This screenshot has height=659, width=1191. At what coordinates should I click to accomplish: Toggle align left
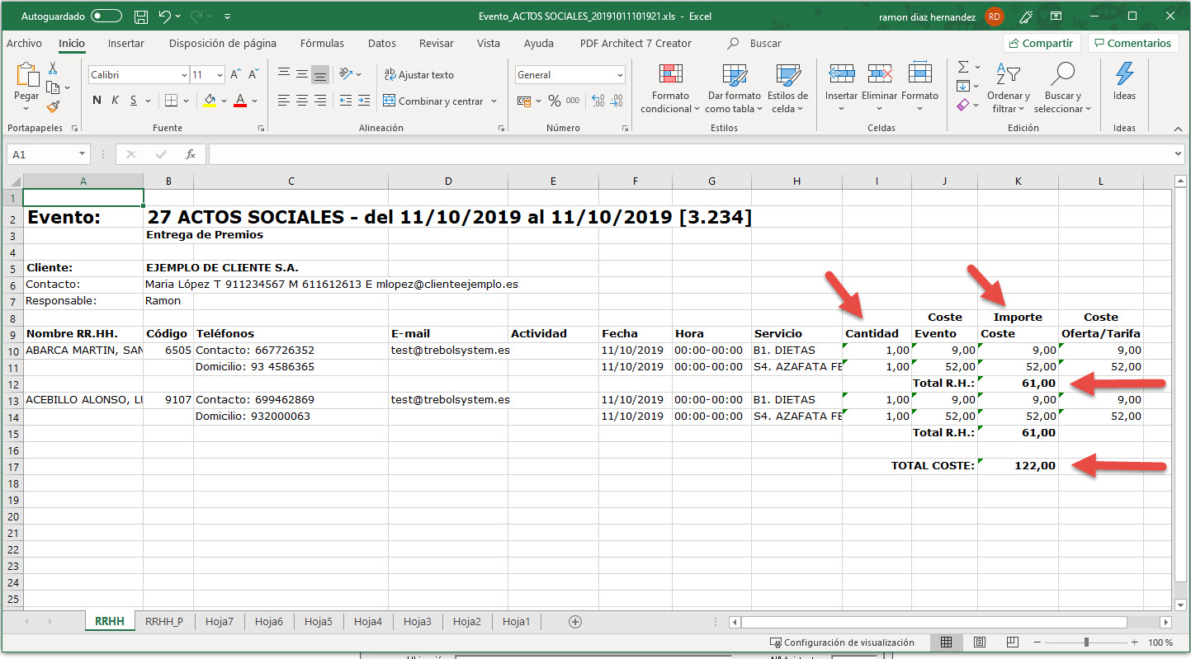(x=283, y=101)
